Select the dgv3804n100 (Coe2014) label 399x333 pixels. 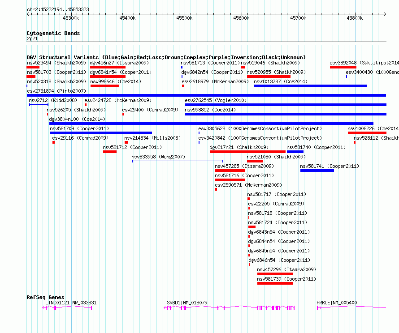click(77, 119)
